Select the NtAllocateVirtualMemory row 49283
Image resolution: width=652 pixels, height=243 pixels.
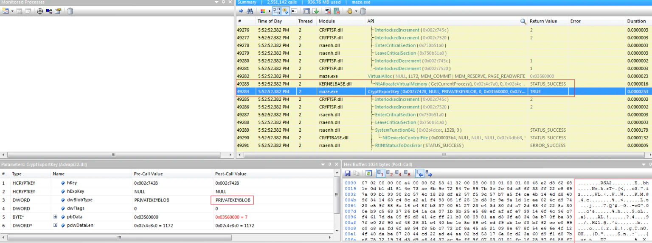point(444,84)
